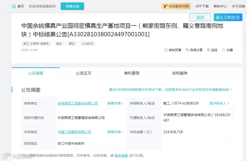The width and height of the screenshot is (247, 161).
Task: Switch to the 商机推荐 tab
Action: (x=132, y=73)
